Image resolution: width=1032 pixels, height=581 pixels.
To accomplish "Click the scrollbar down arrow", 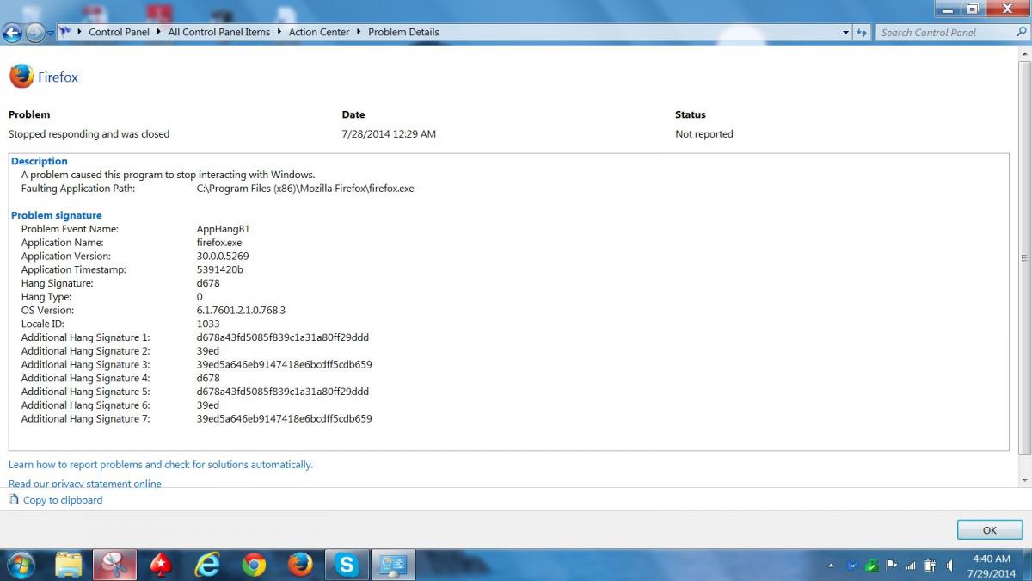I will 1024,480.
